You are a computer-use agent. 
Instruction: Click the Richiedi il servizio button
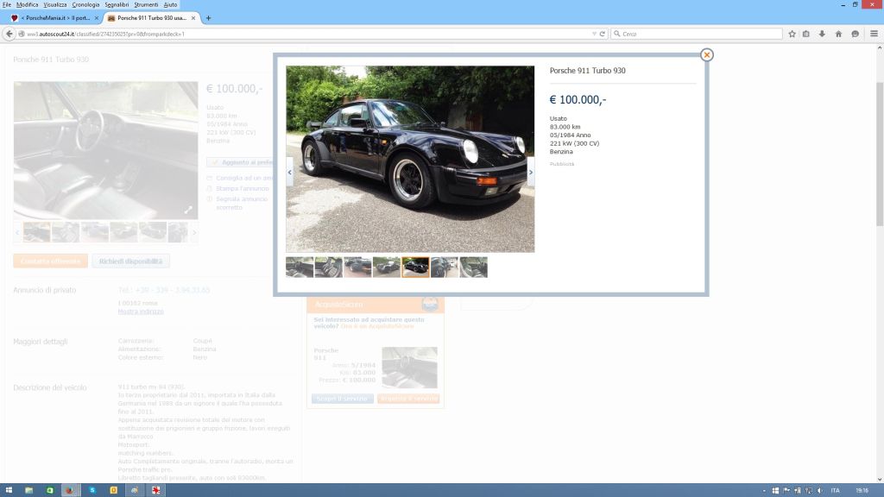[408, 399]
